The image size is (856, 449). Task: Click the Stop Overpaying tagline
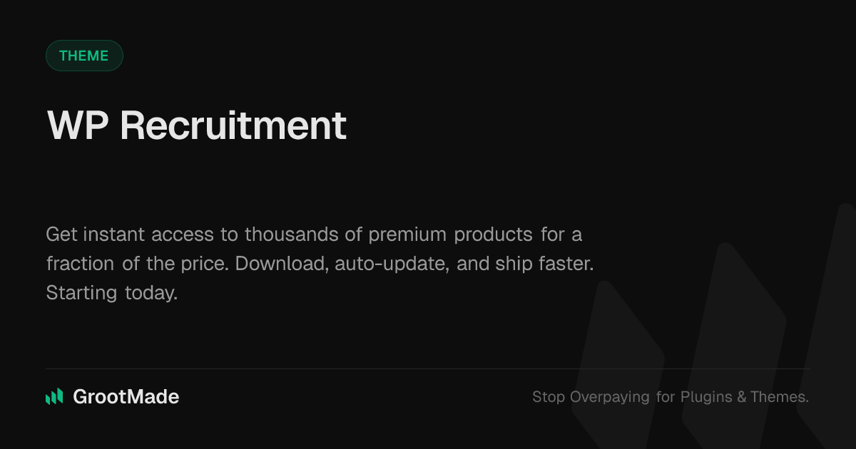coord(670,397)
